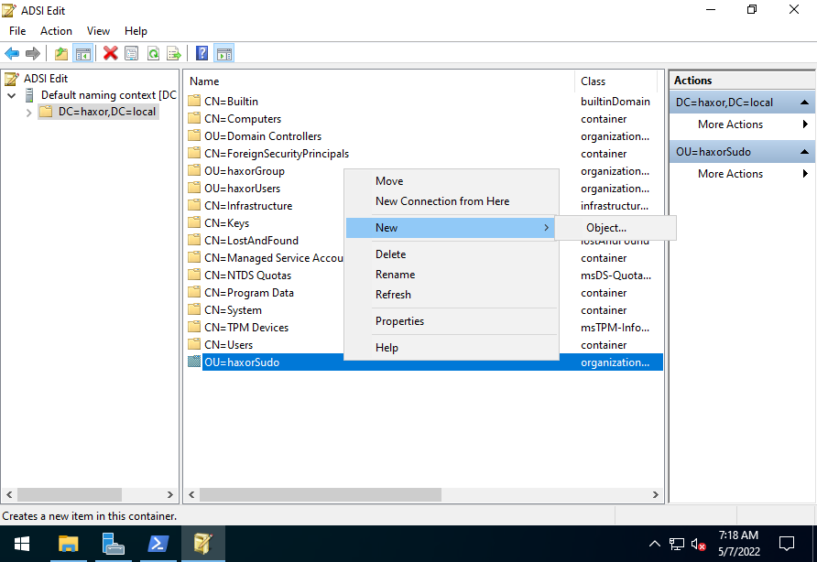The height and width of the screenshot is (562, 817).
Task: Show hidden system tray icons
Action: tap(655, 545)
